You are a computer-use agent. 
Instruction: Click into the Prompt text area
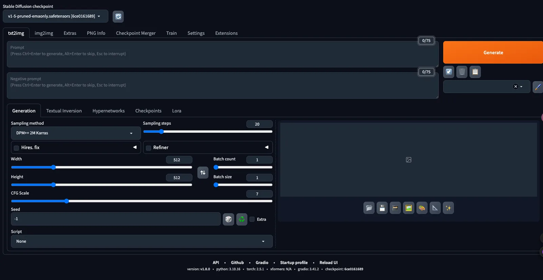[x=223, y=54]
